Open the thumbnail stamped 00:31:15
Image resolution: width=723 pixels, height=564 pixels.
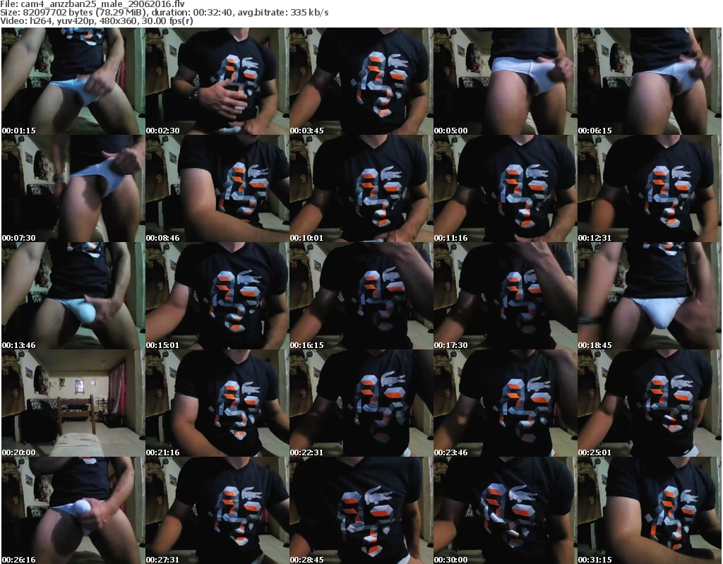(650, 510)
